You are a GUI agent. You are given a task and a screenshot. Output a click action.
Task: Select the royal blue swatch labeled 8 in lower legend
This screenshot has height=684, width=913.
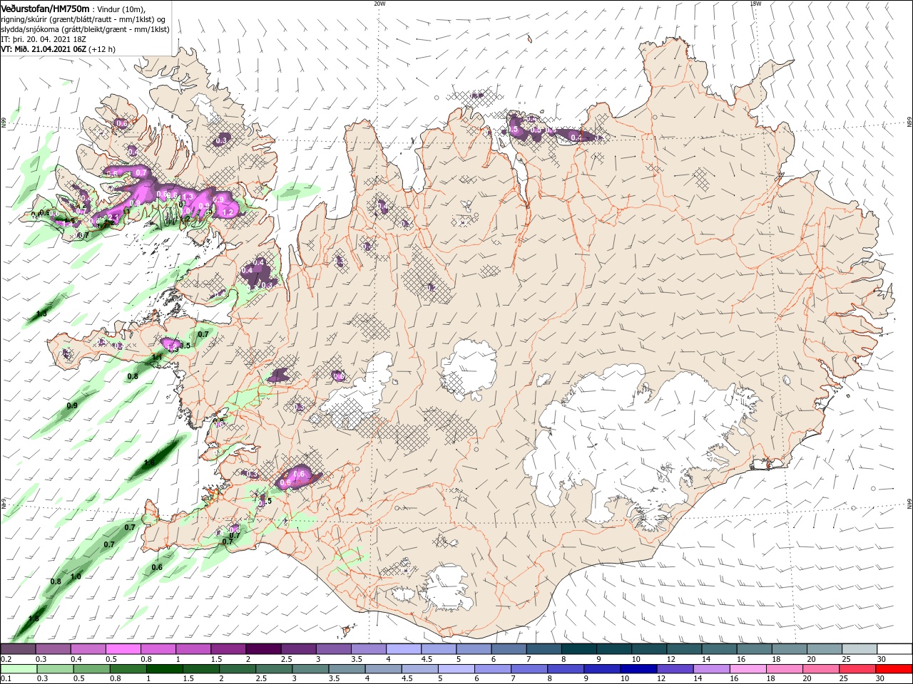tap(565, 668)
